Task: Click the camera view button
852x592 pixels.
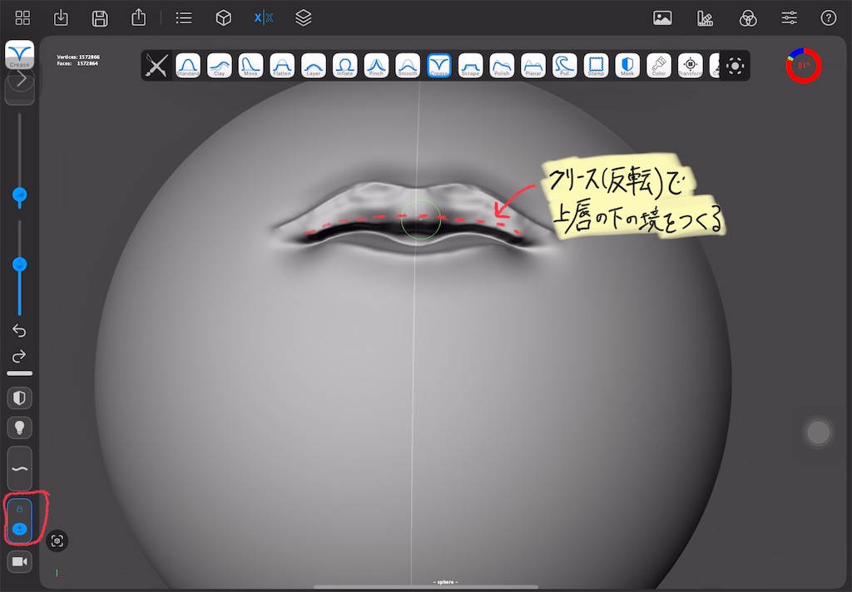Action: tap(20, 561)
